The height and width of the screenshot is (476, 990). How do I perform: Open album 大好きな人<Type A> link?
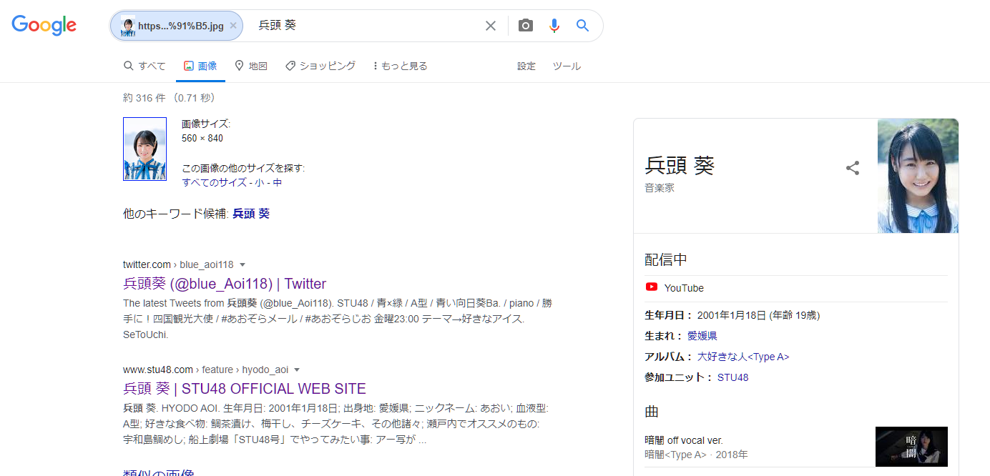[743, 357]
